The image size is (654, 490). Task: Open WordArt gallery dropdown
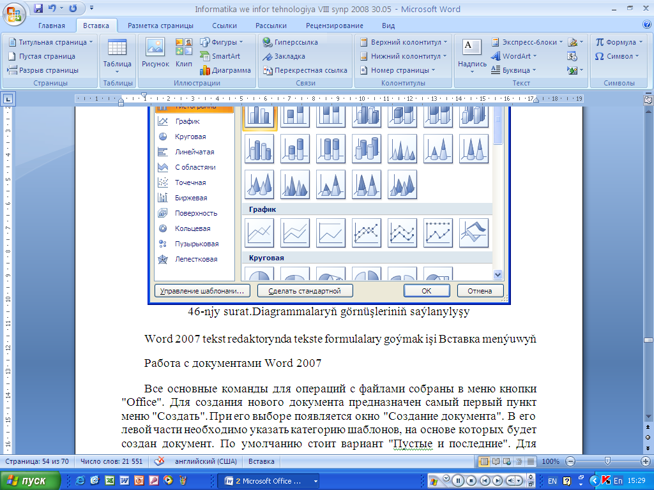coord(514,56)
